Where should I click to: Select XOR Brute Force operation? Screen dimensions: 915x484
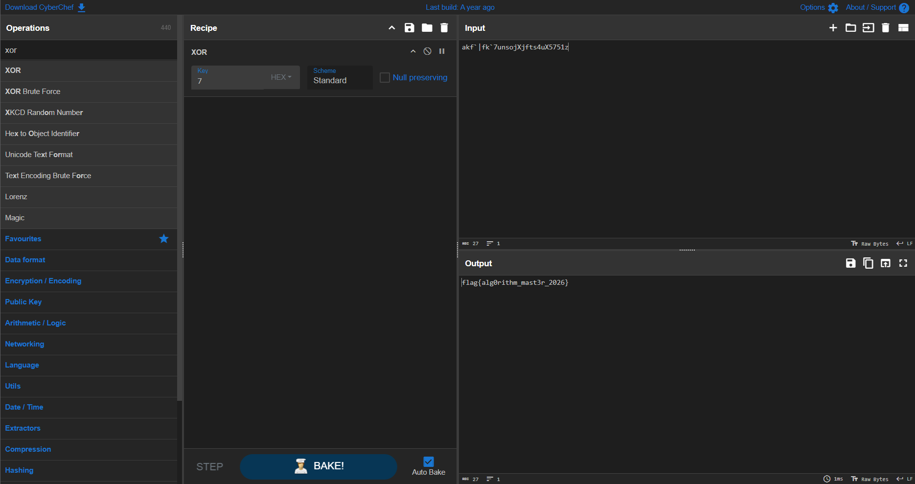pos(89,92)
